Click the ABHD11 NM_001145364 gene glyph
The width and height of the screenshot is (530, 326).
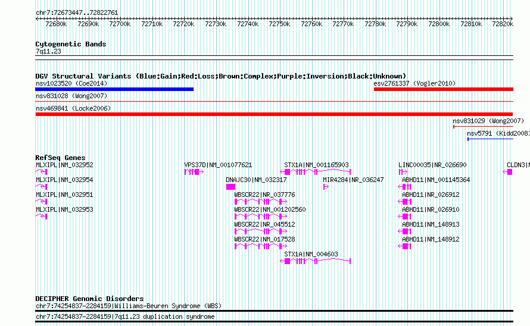point(404,187)
